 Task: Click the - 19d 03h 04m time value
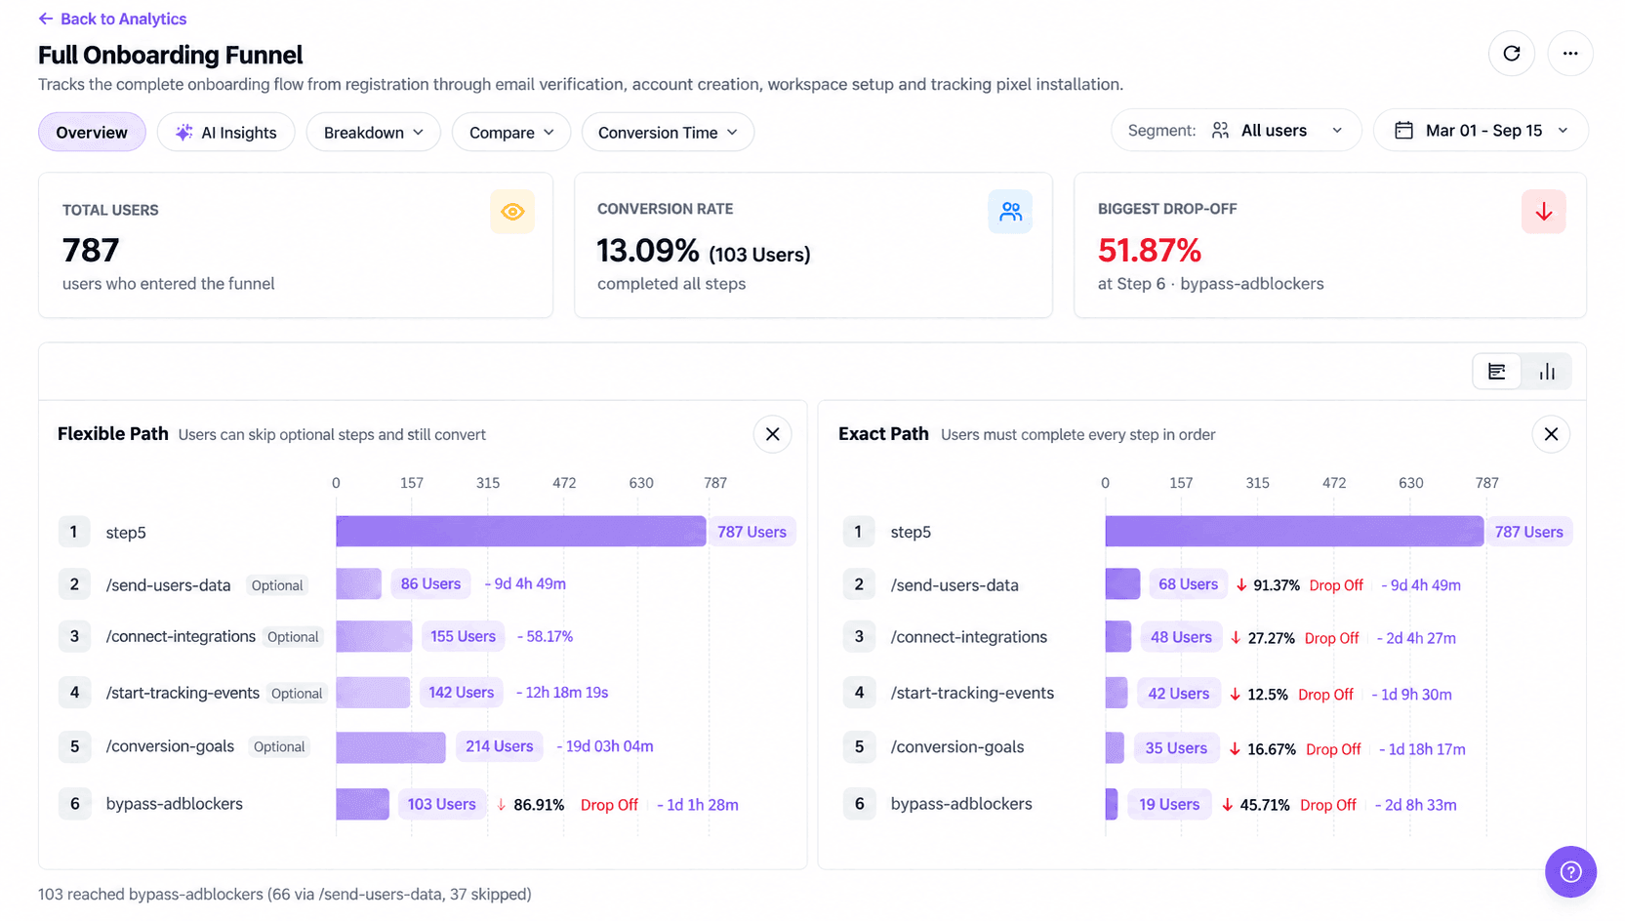pos(604,746)
